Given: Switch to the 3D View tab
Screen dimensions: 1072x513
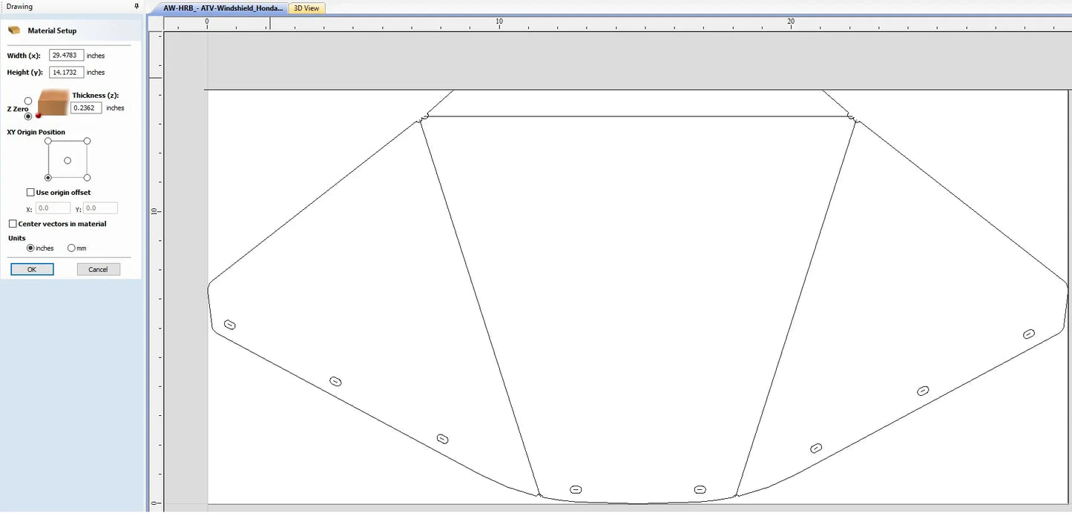Looking at the screenshot, I should click(306, 8).
